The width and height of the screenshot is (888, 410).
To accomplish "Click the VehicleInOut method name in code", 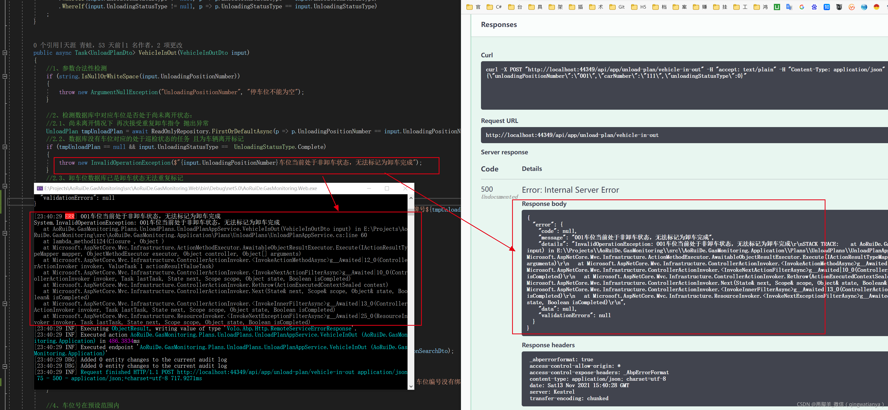I will click(x=157, y=53).
